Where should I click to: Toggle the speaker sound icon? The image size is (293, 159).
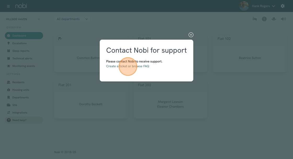point(283,19)
